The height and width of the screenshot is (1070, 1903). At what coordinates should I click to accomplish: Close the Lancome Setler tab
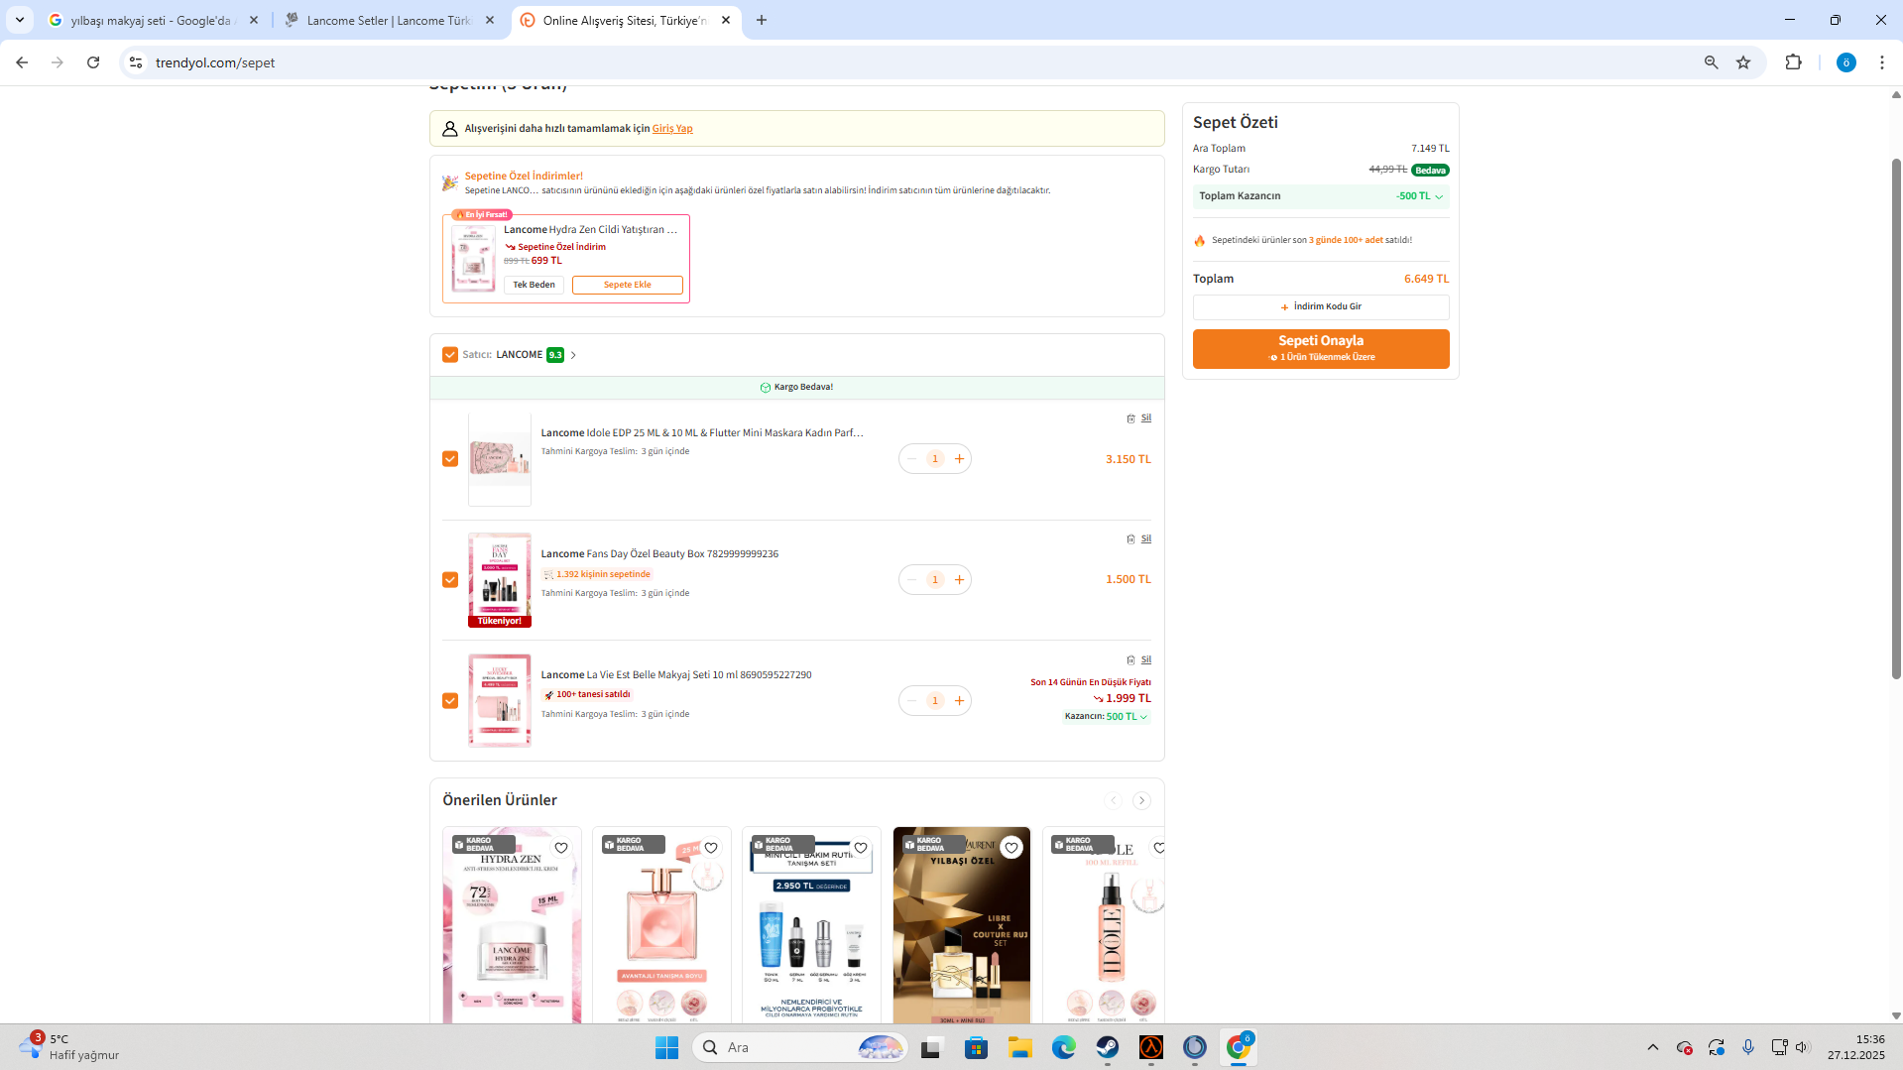click(490, 21)
